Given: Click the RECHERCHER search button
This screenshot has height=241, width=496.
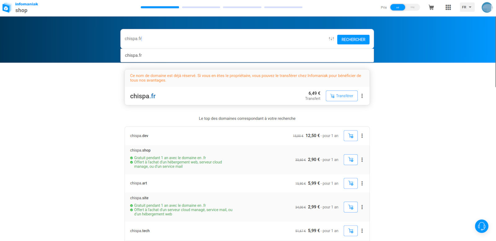Looking at the screenshot, I should [353, 40].
